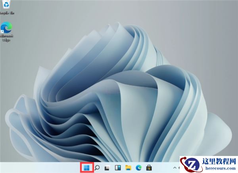This screenshot has height=173, width=238.
Task: Open Task View on the taskbar
Action: (x=107, y=168)
